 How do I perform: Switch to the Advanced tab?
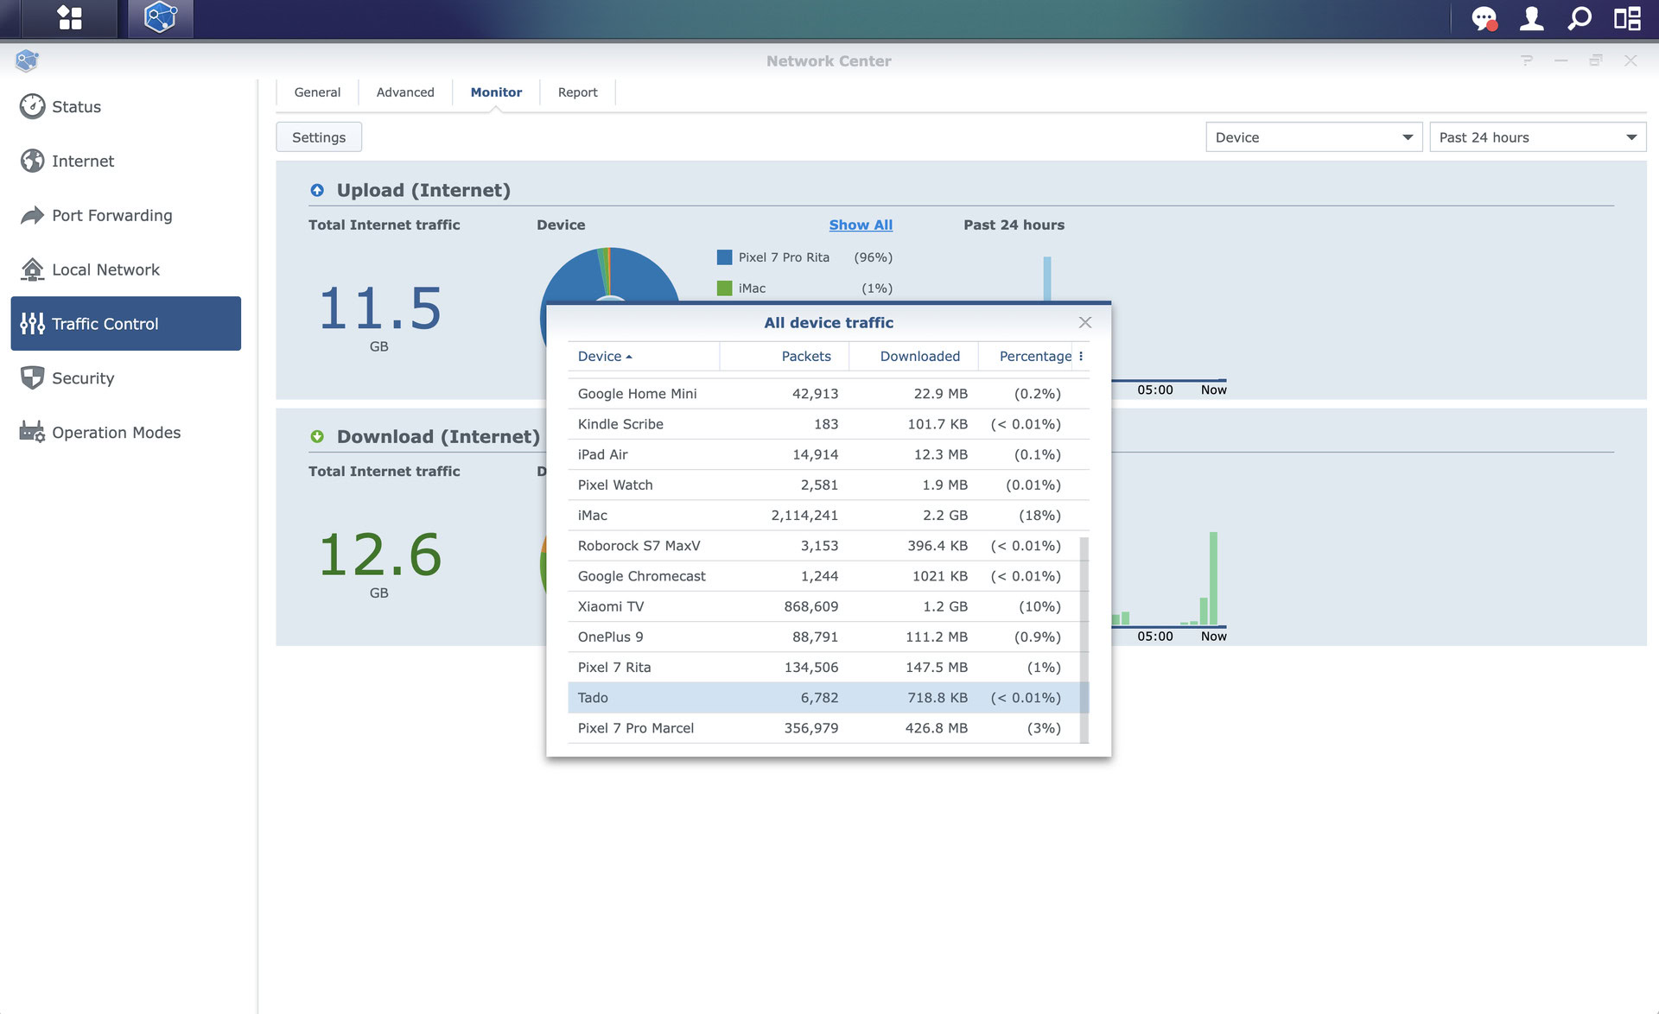coord(405,92)
